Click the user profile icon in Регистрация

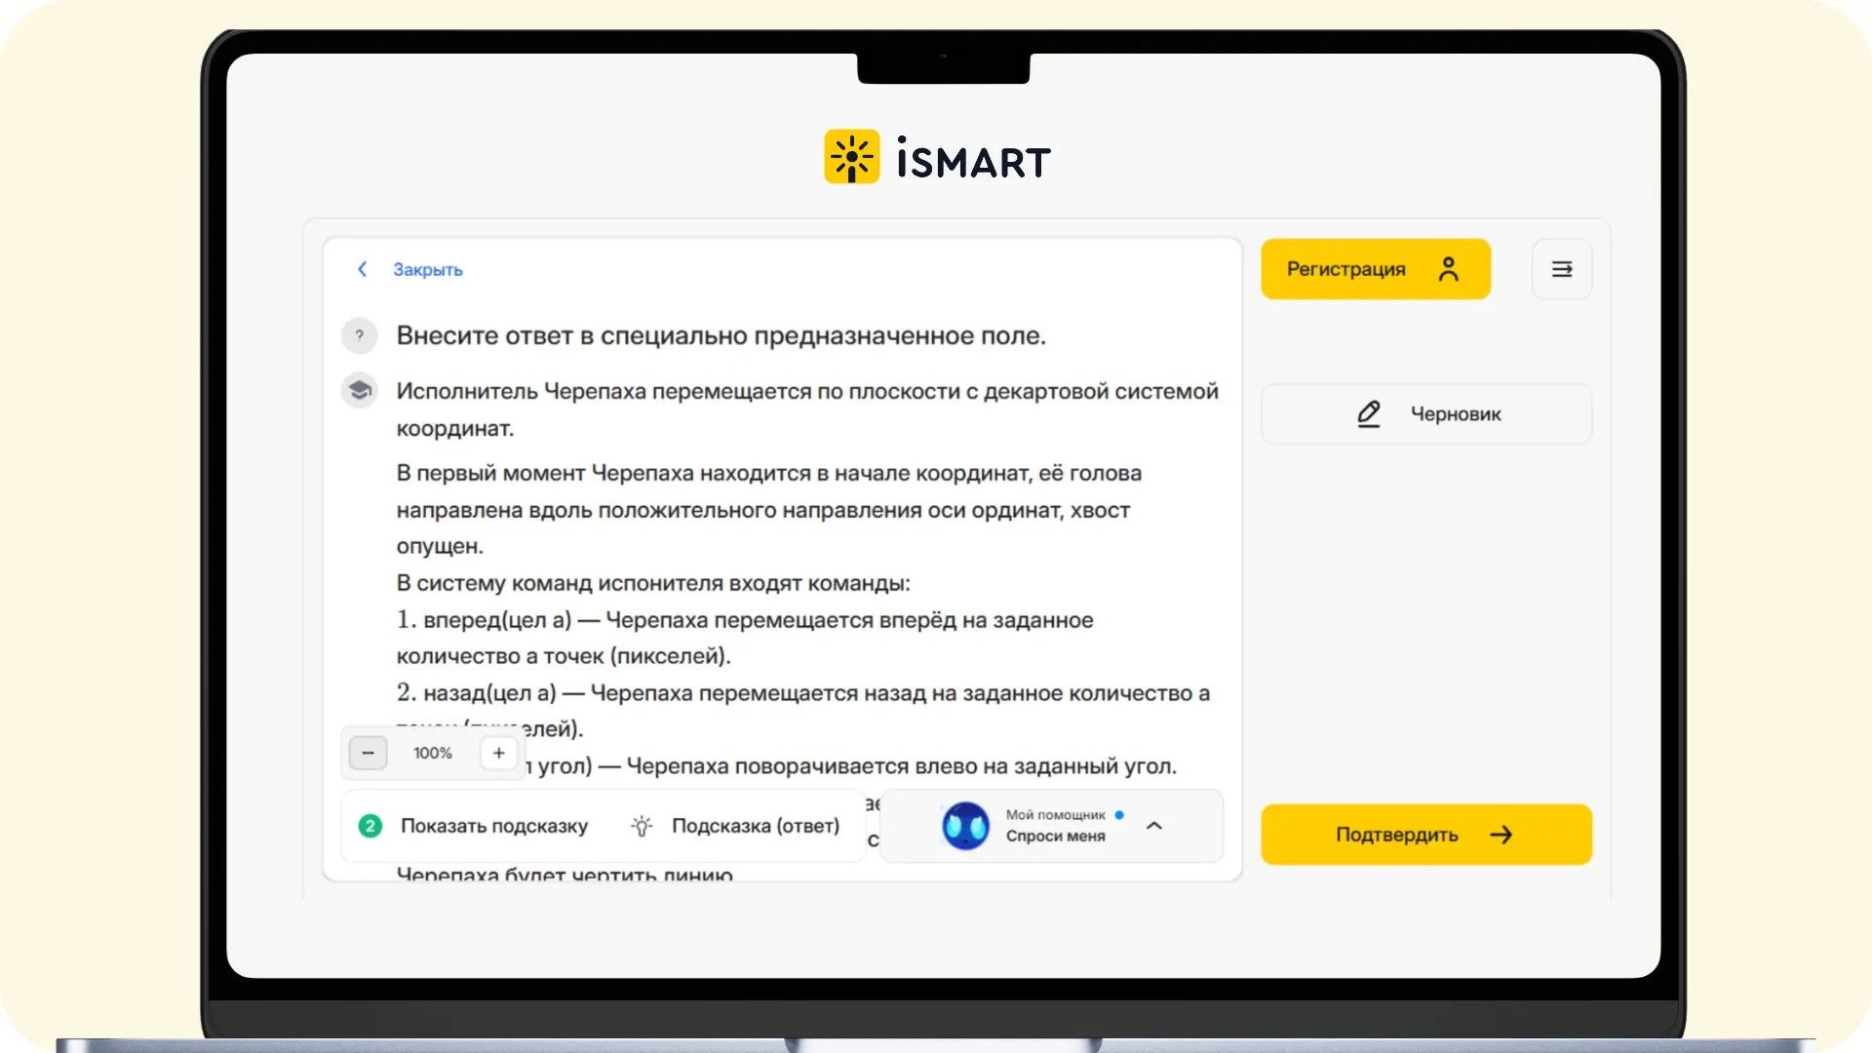pos(1448,269)
